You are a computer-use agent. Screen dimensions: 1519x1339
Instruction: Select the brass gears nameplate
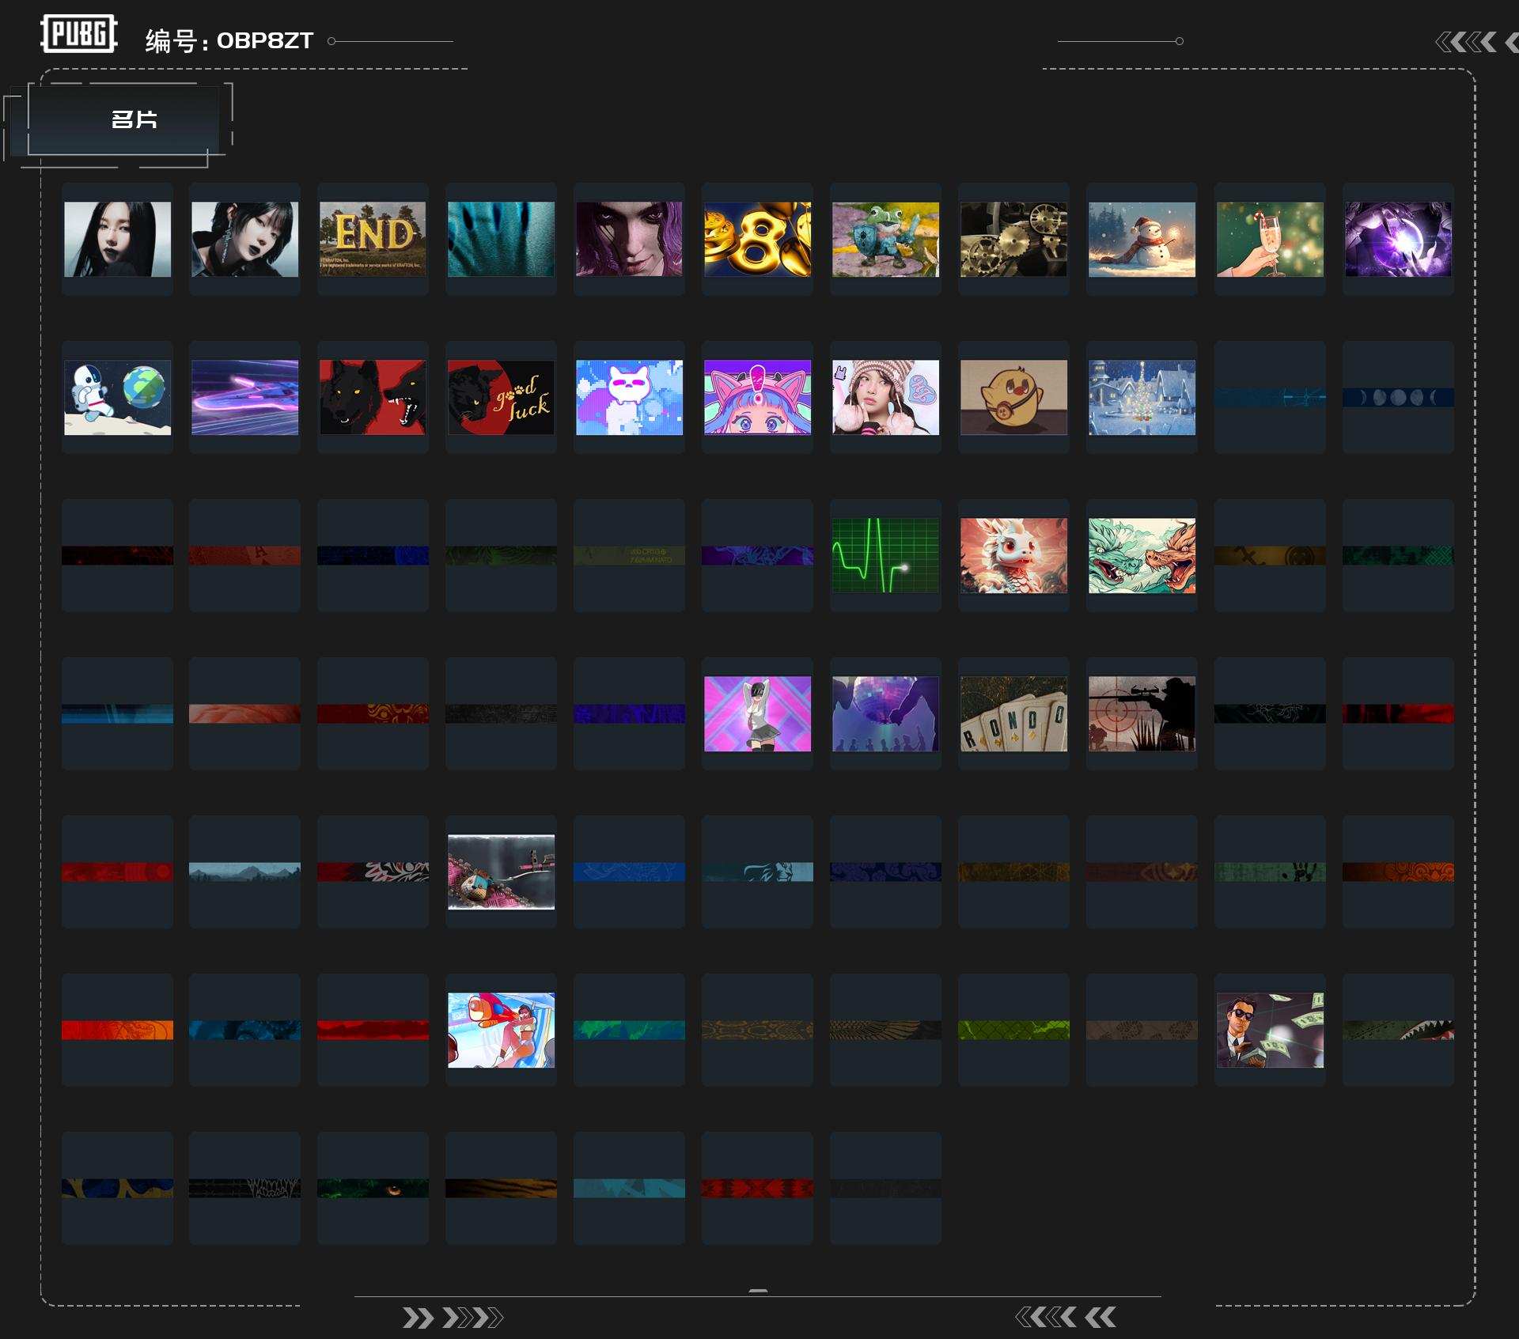coord(1013,239)
